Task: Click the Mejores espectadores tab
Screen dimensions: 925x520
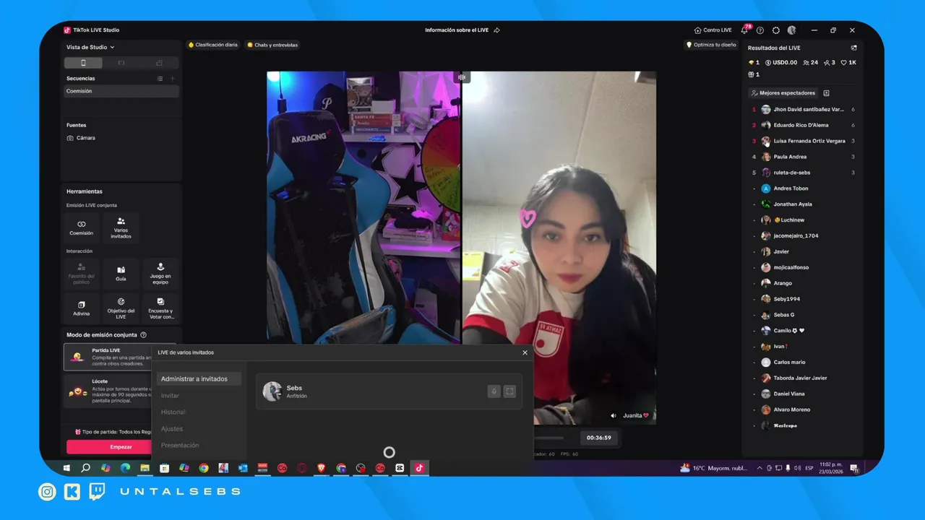Action: (783, 93)
